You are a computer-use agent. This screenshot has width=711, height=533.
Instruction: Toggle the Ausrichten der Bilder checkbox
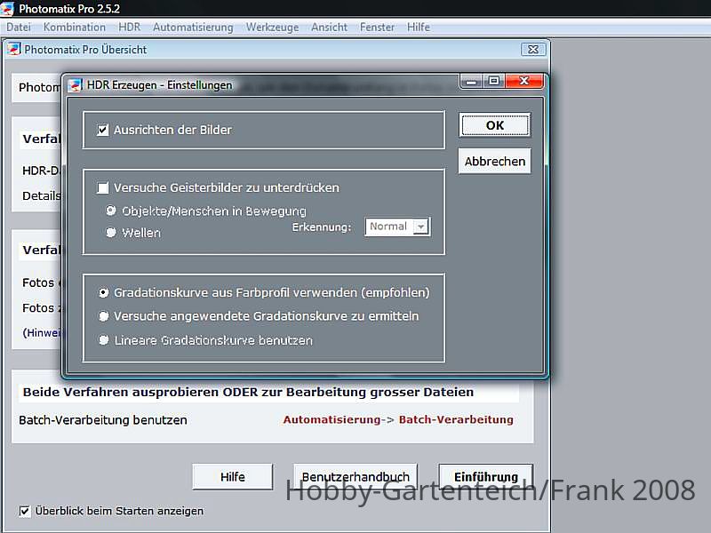(x=103, y=130)
